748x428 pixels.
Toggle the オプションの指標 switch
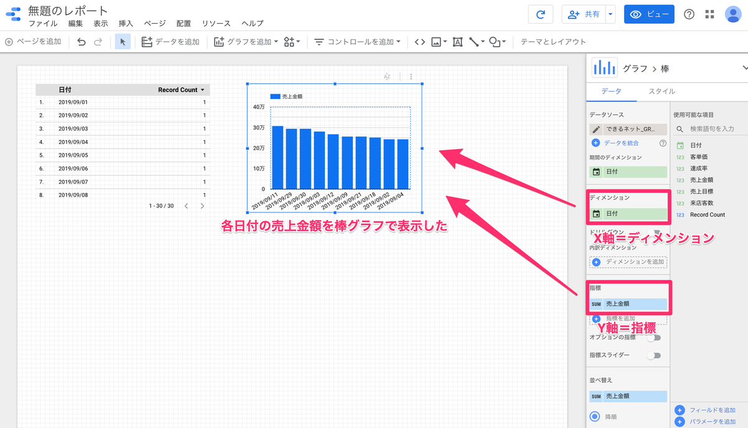[653, 338]
